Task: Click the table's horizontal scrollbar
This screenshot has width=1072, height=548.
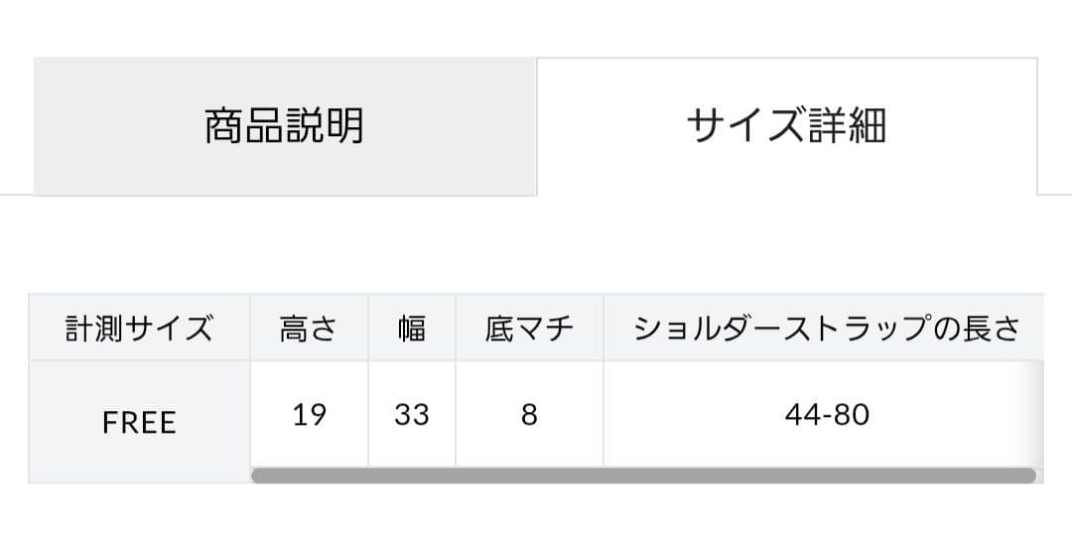Action: click(x=643, y=476)
